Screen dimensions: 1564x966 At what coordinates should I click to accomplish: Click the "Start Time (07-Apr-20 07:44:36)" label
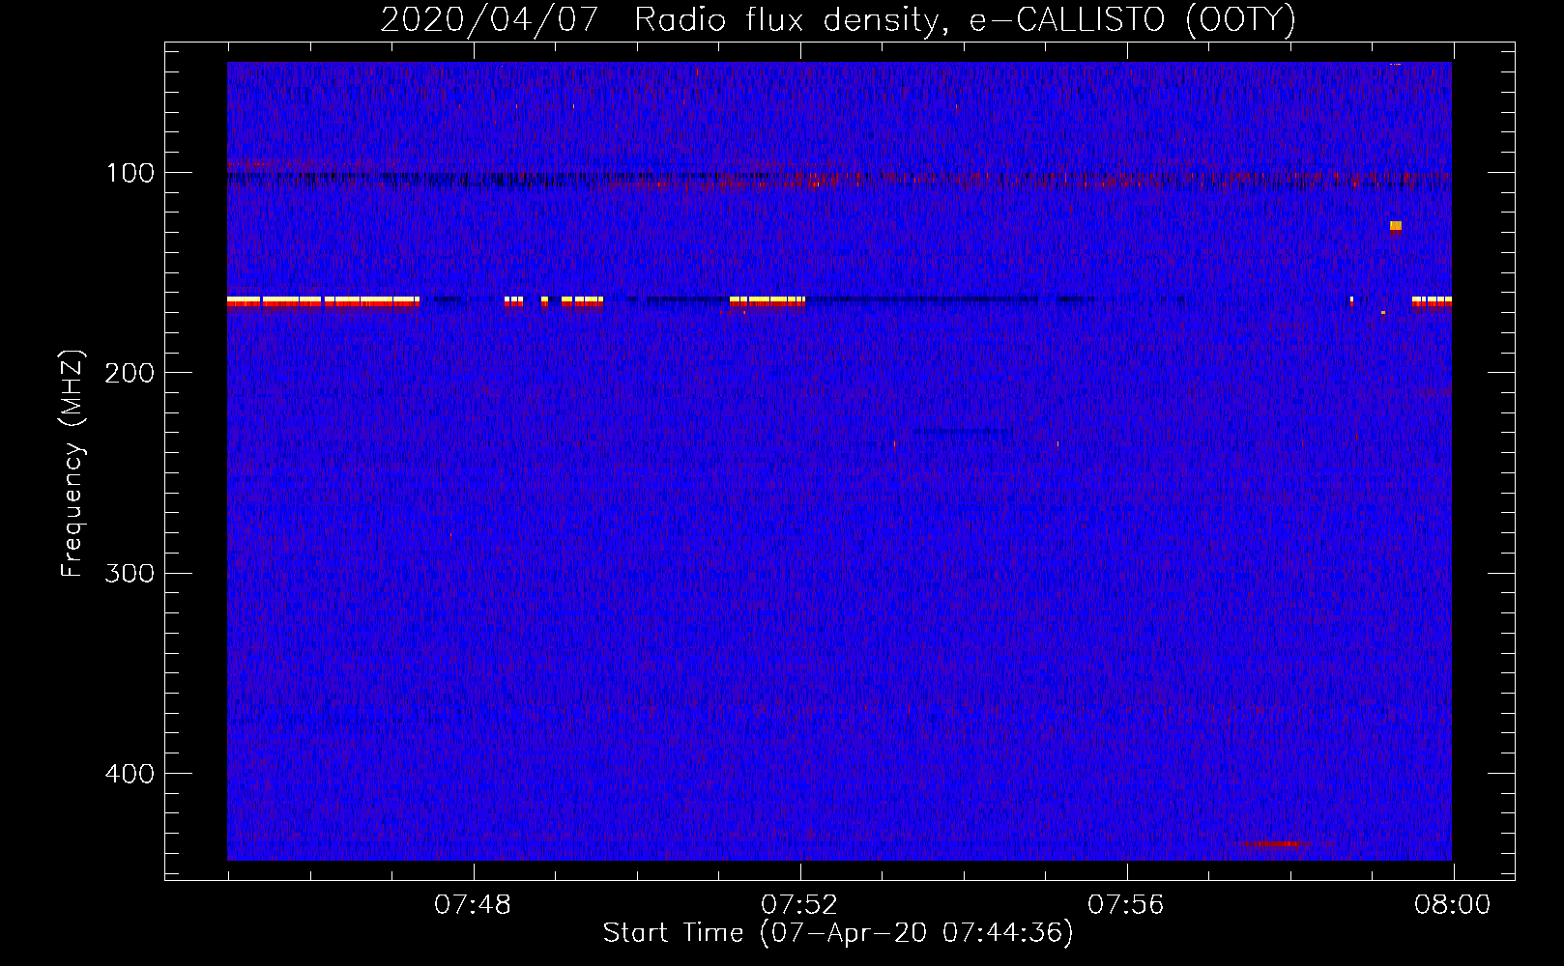point(838,933)
